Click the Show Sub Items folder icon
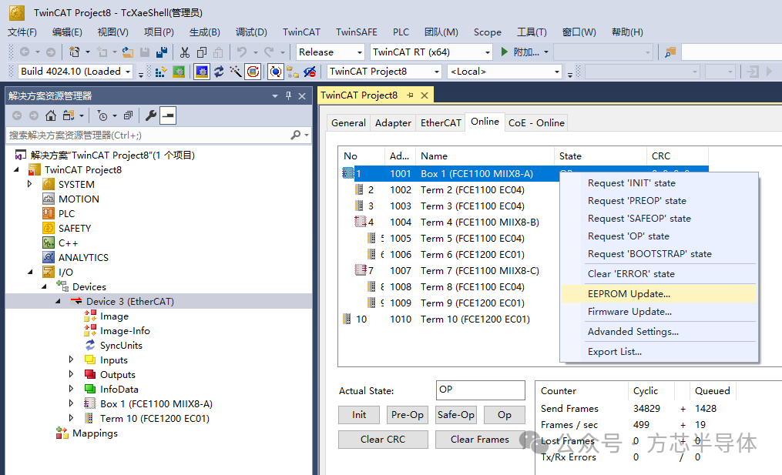This screenshot has width=782, height=475. pyautogui.click(x=293, y=72)
